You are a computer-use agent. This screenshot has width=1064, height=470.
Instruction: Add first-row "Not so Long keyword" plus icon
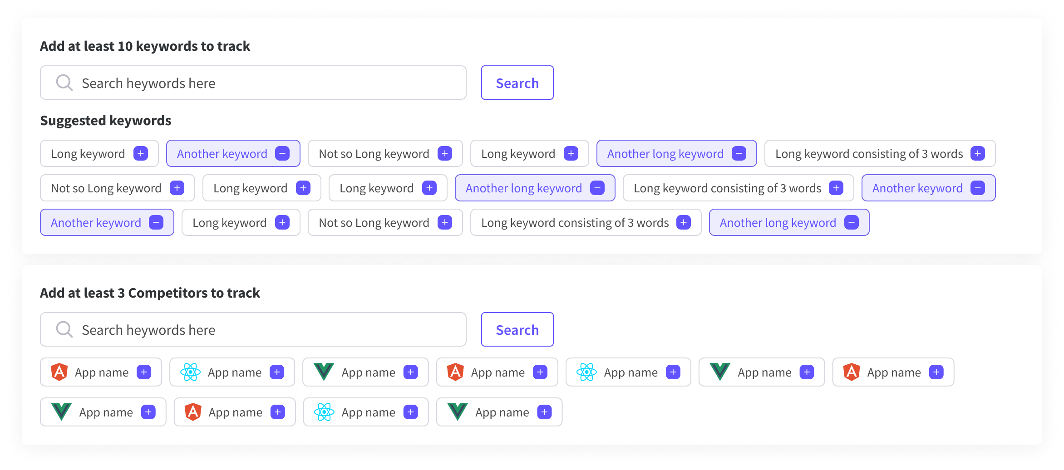pyautogui.click(x=445, y=154)
